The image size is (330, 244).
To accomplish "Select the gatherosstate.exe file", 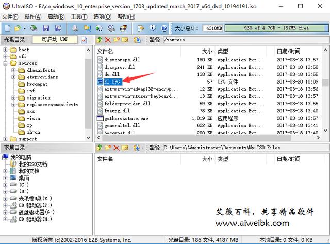I will (126, 118).
